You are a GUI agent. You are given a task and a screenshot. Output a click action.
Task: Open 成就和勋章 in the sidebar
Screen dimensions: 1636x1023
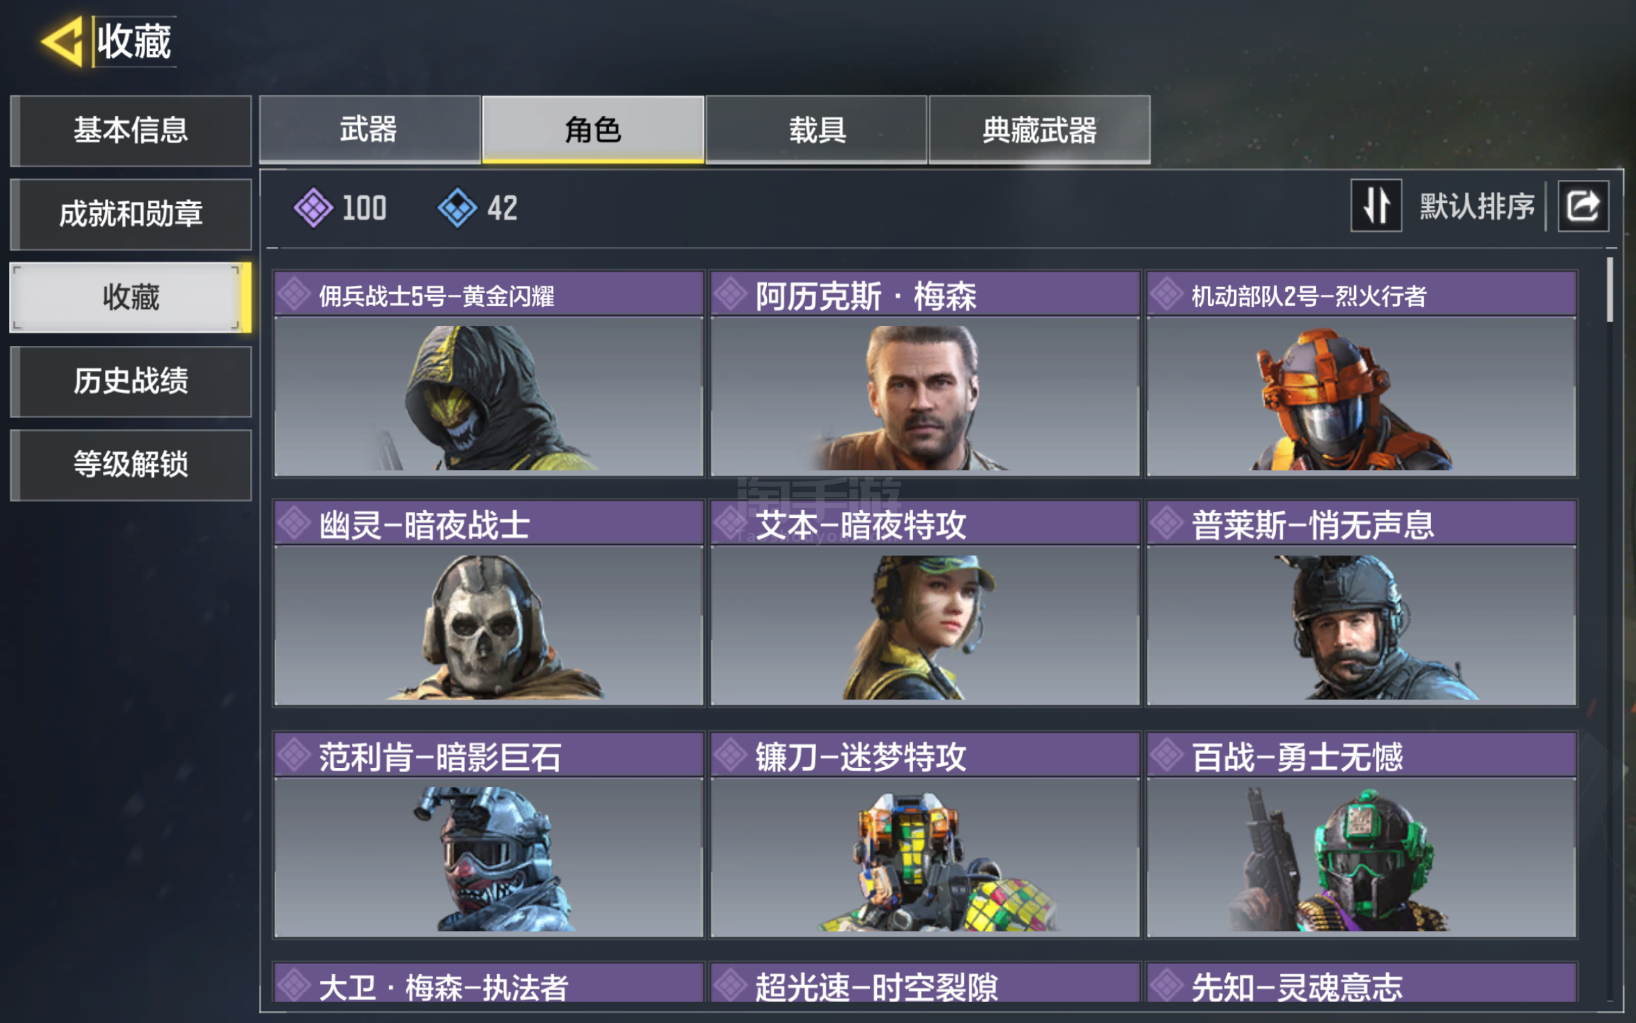click(131, 214)
